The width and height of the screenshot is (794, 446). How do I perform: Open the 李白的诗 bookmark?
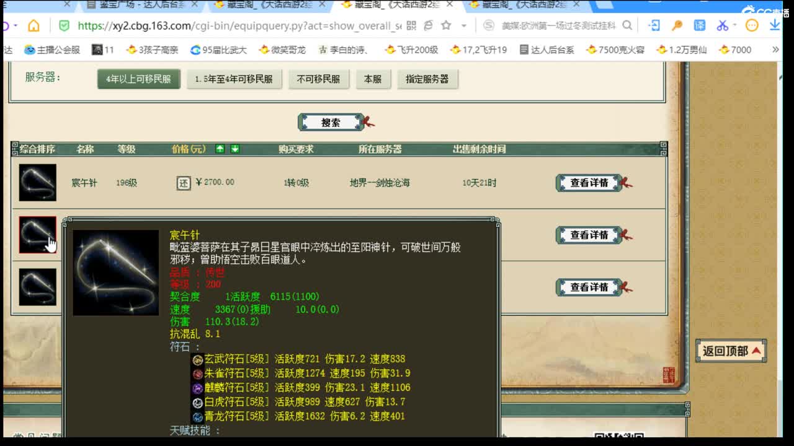pos(343,50)
